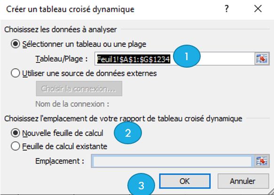The width and height of the screenshot is (274, 195).
Task: Close the Créer un tableau croisé dynamique dialog
Action: [x=258, y=8]
